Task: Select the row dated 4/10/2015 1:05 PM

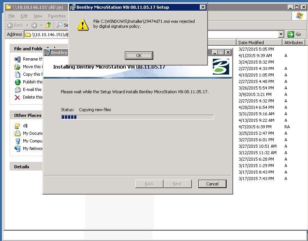Action: click(256, 75)
